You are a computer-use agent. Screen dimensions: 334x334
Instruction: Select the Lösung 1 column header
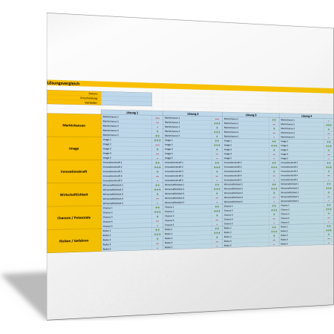[132, 113]
